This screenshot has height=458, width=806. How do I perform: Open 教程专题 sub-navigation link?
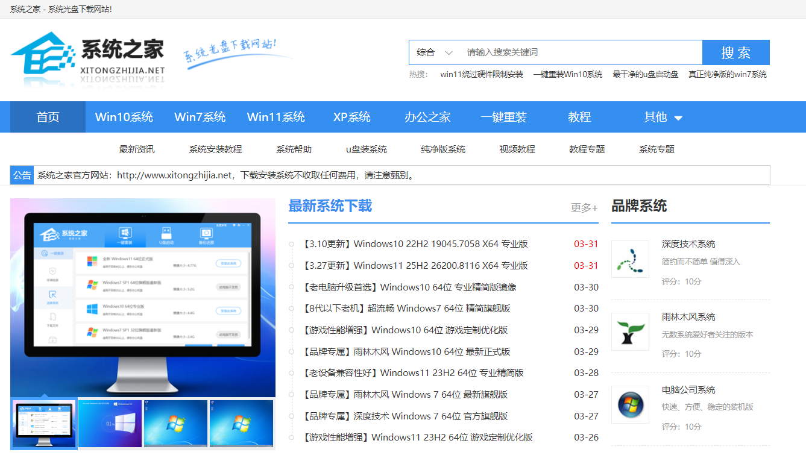tap(587, 149)
